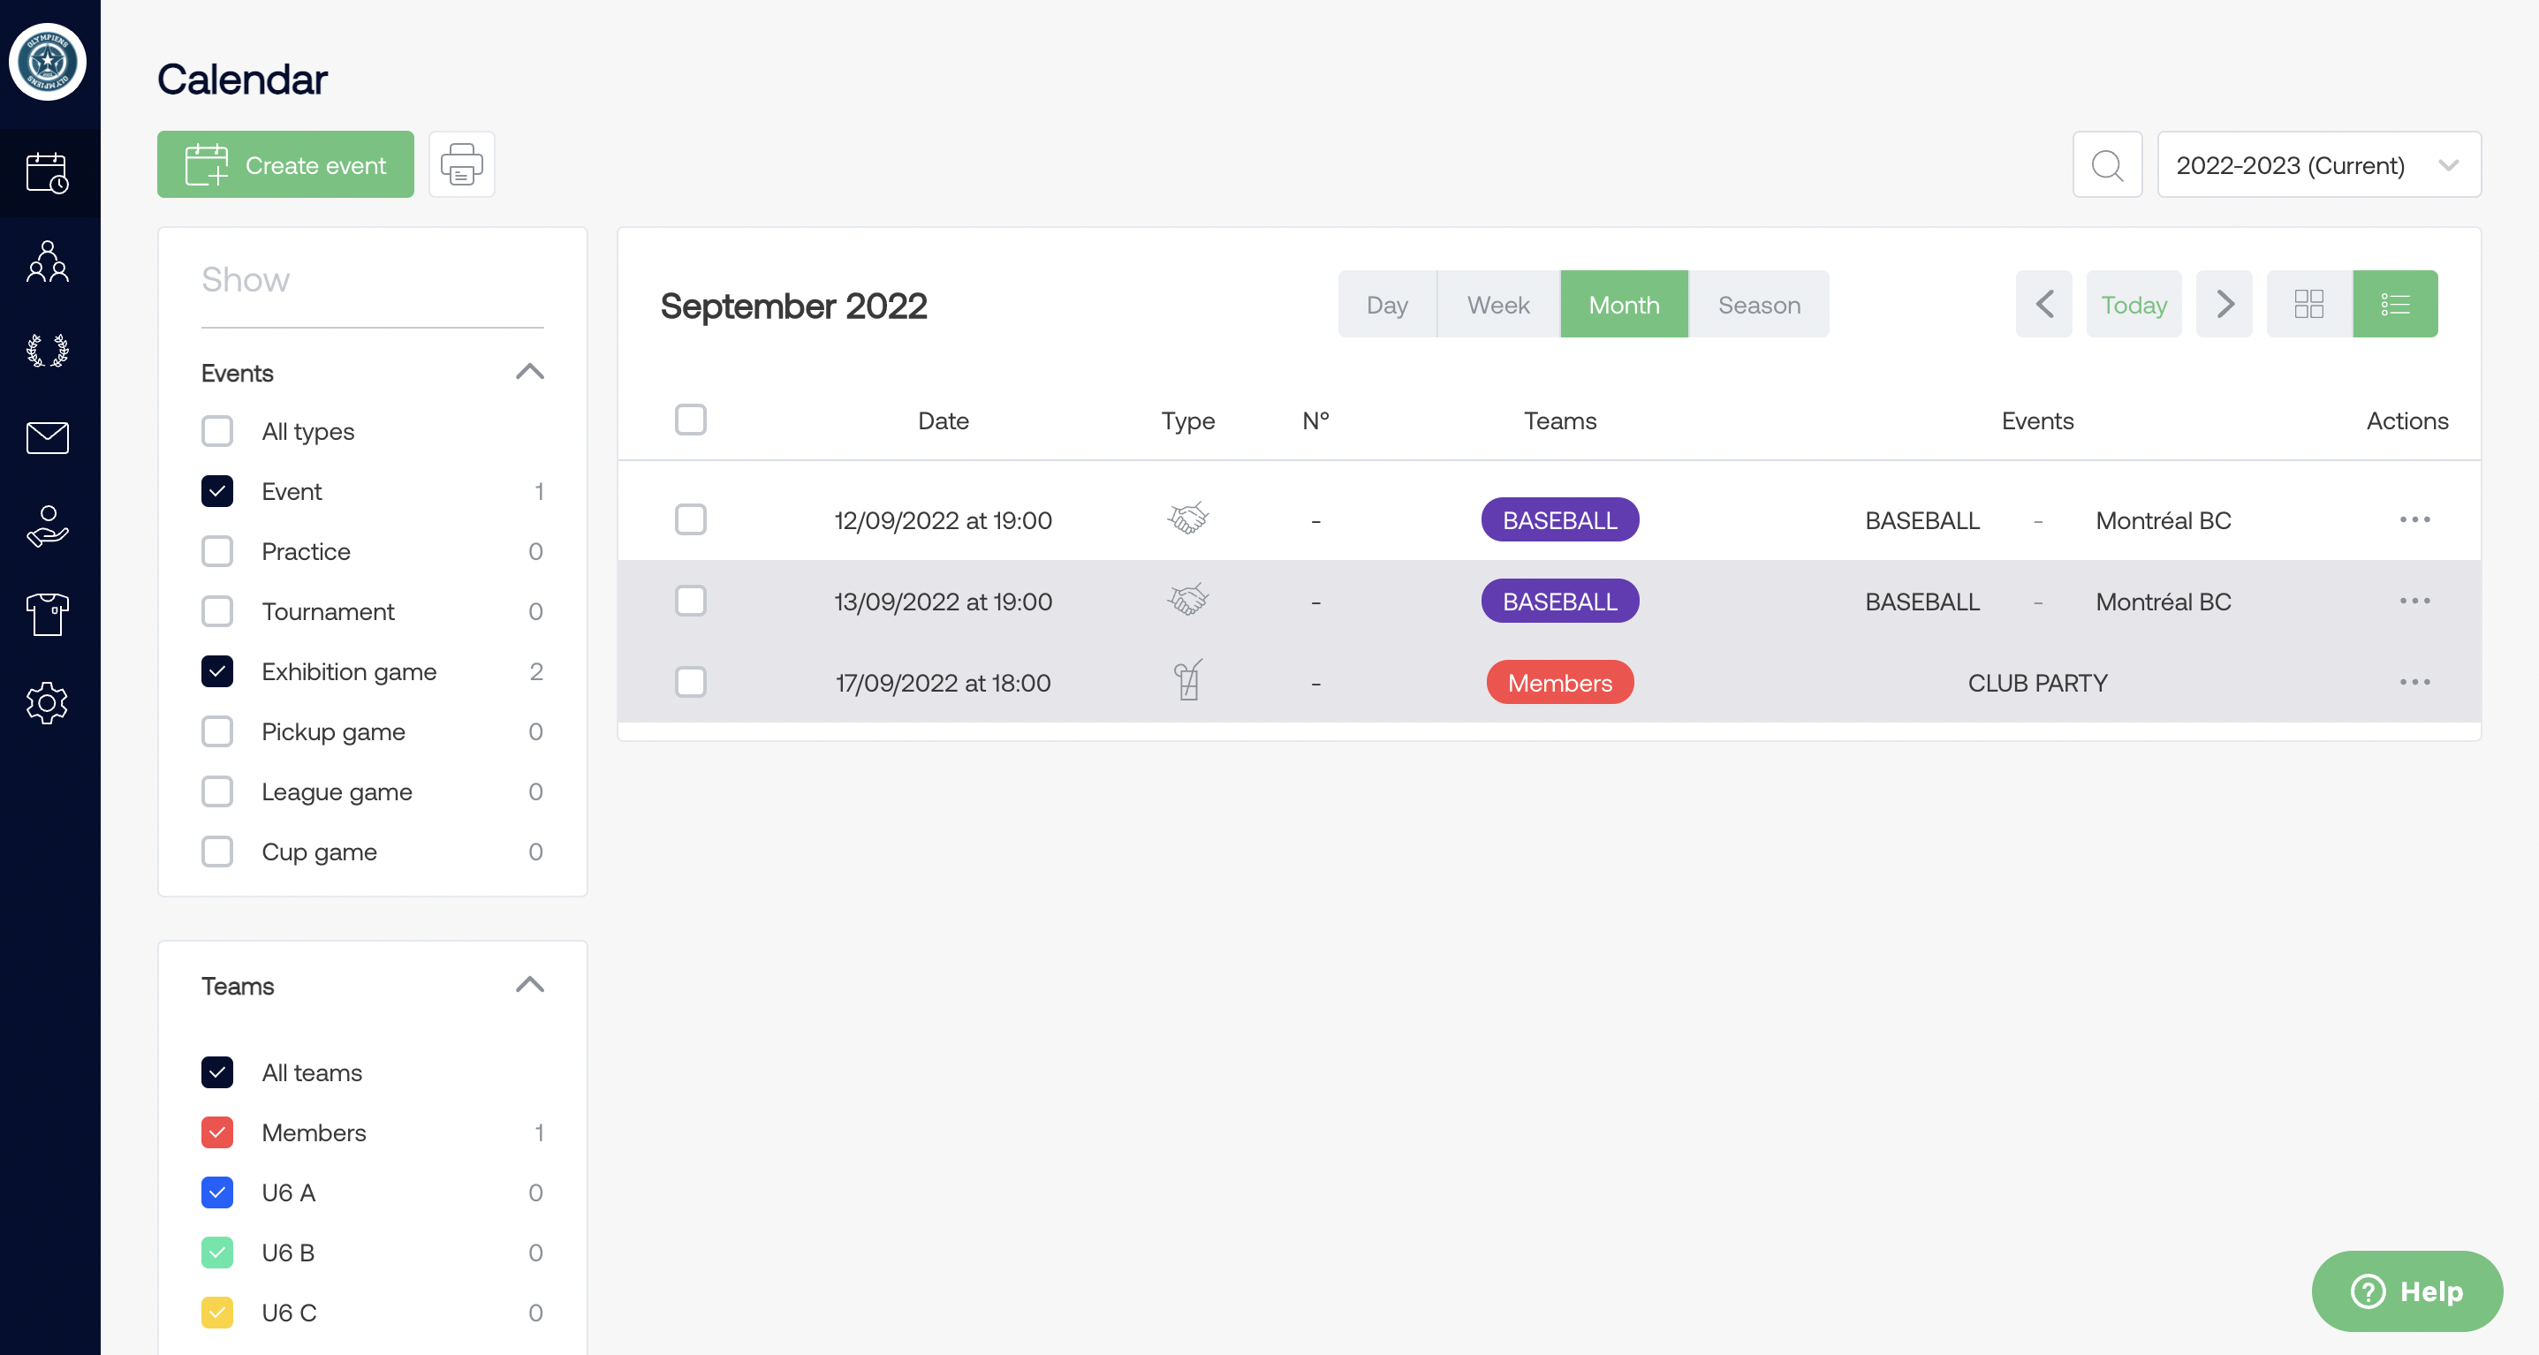The width and height of the screenshot is (2539, 1355).
Task: Open actions menu for CLUB PARTY row
Action: [x=2414, y=682]
